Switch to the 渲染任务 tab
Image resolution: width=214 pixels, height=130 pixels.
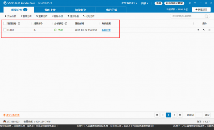coord(81,10)
